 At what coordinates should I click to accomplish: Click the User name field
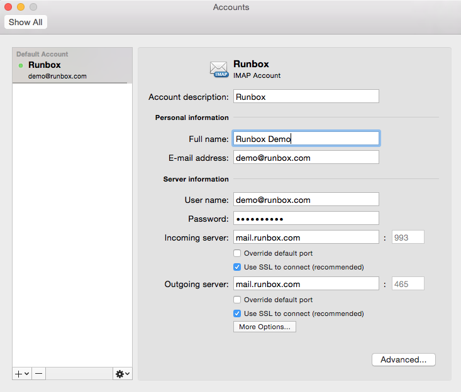tap(306, 199)
